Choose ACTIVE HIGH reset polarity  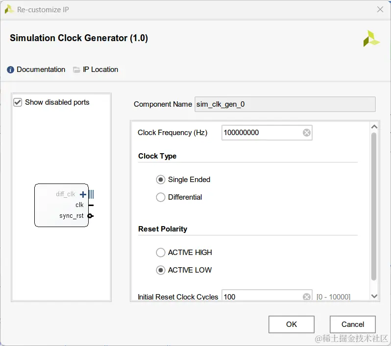tap(161, 253)
